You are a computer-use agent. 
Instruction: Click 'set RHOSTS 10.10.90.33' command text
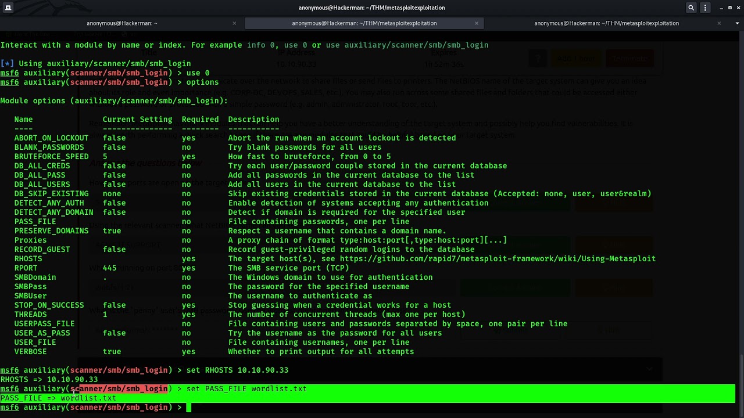coord(237,370)
